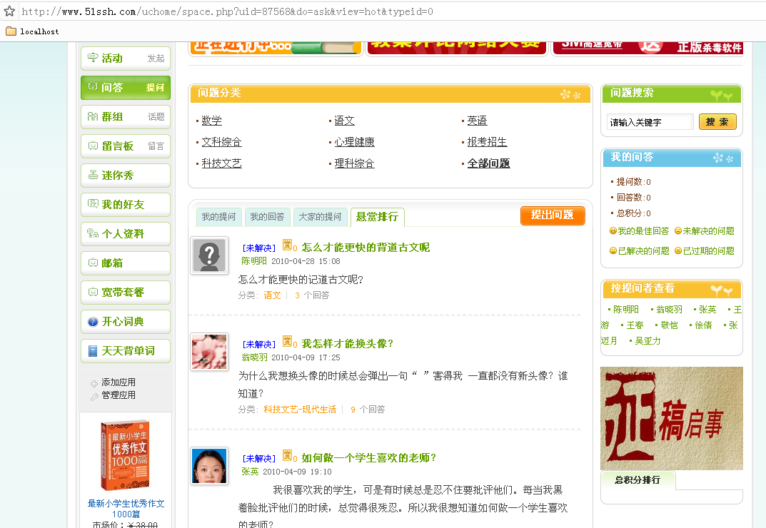
Task: Click the 宽带套餐 icon in sidebar
Action: (x=93, y=292)
